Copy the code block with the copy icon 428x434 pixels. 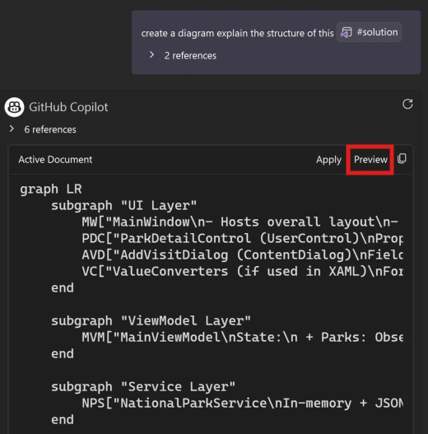tap(402, 159)
